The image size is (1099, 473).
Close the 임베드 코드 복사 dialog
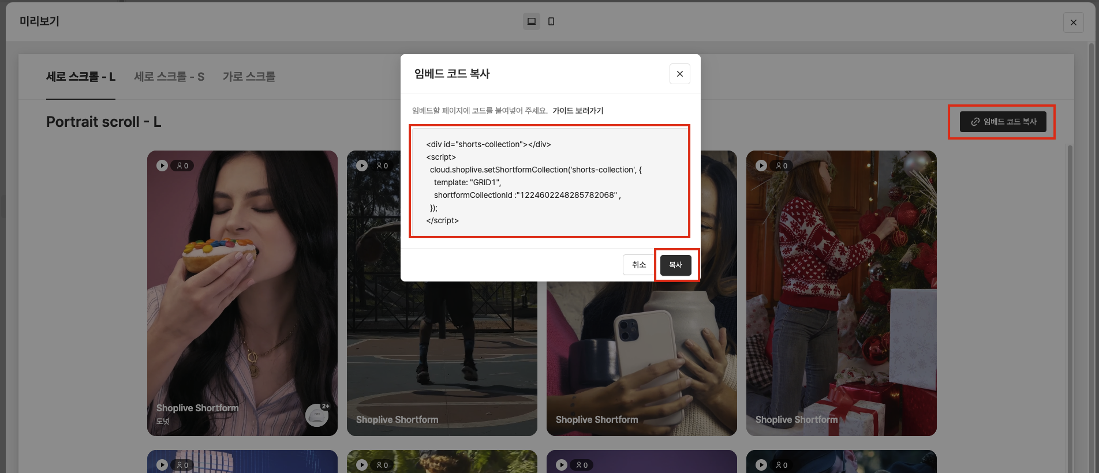680,74
